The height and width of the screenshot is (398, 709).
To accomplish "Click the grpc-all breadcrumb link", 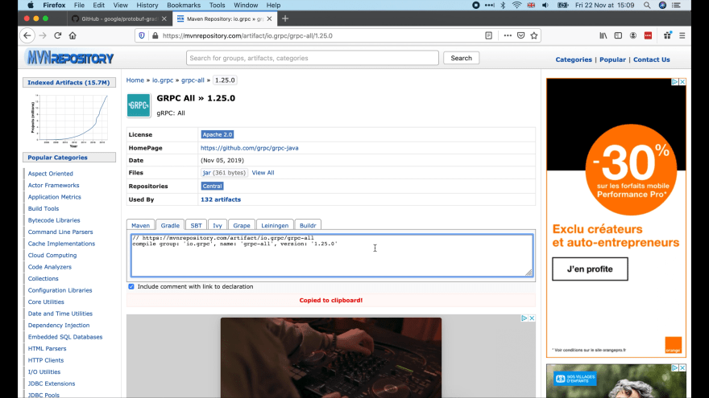I will click(193, 80).
